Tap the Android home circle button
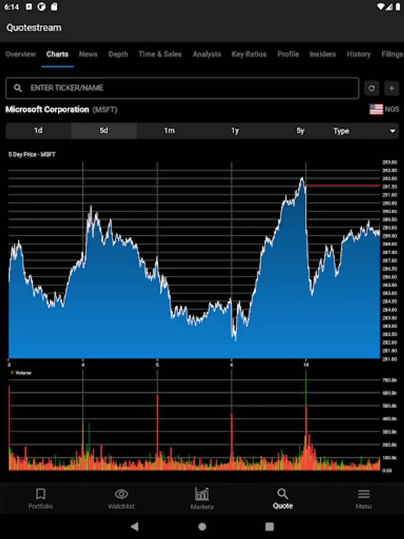404x539 pixels. [202, 526]
